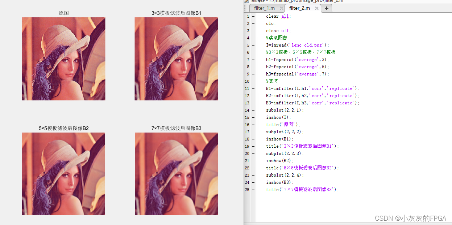452x225 pixels.
Task: Select the 5×5 filtered image B2 subplot
Action: click(x=63, y=174)
